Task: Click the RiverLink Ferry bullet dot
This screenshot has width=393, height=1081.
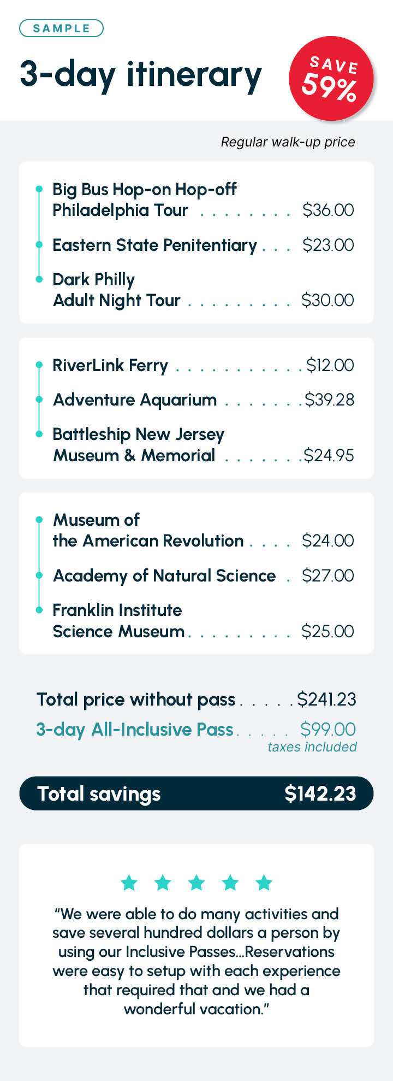Action: pos(39,365)
